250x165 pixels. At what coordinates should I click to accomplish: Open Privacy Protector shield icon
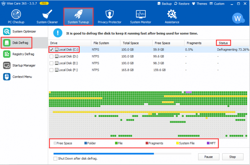110,14
